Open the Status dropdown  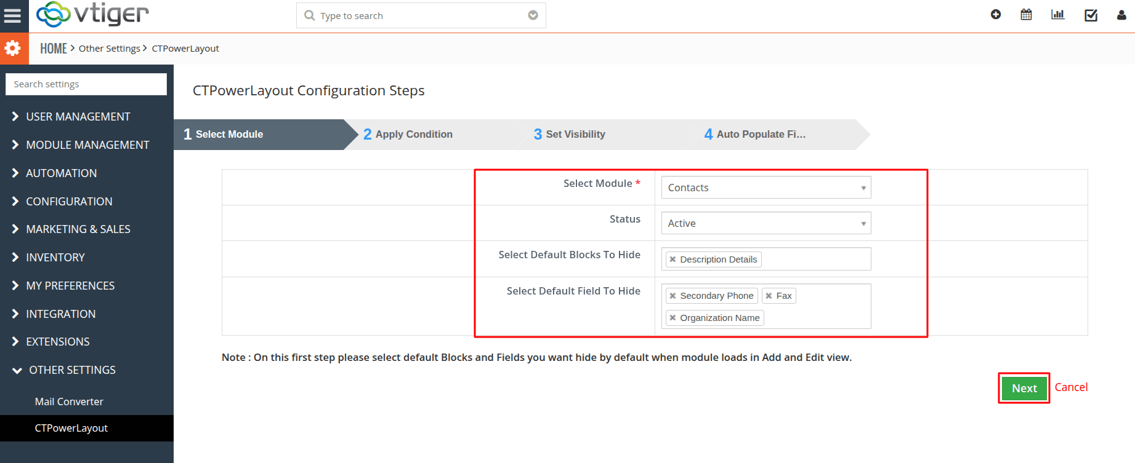tap(766, 223)
